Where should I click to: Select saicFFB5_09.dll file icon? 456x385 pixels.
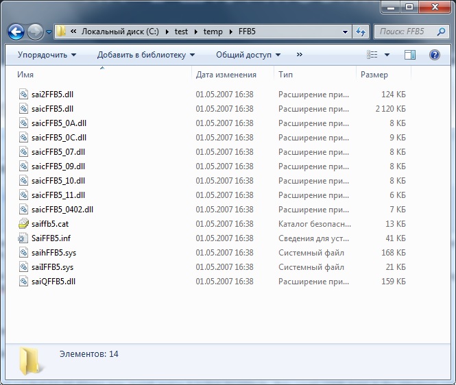(x=23, y=166)
